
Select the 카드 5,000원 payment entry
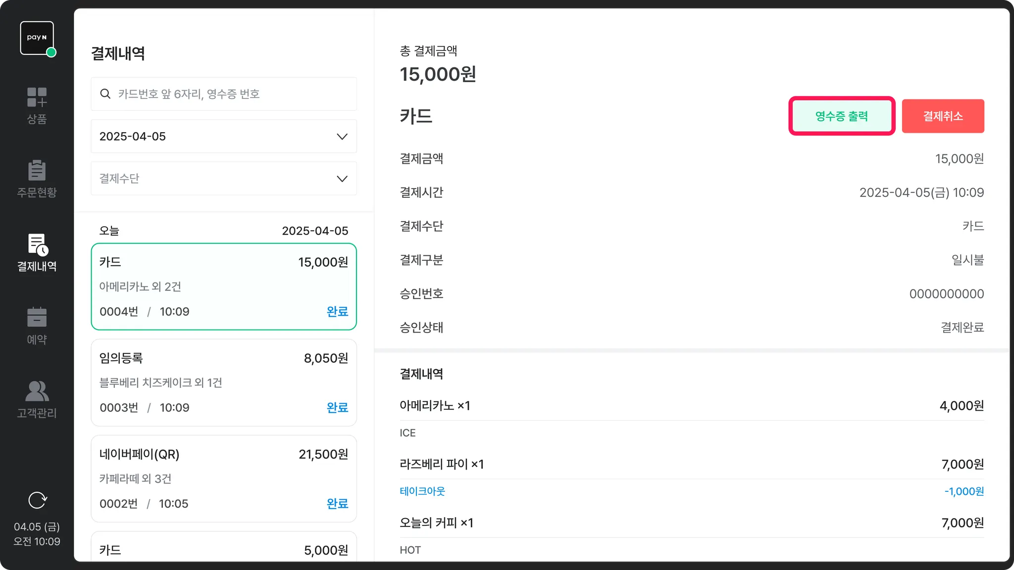pyautogui.click(x=223, y=549)
